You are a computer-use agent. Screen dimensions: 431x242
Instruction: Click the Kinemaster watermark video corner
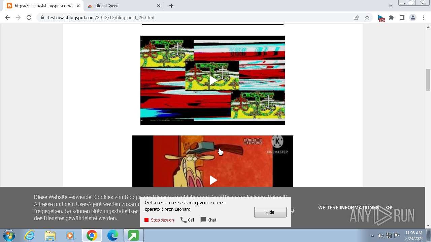(277, 145)
